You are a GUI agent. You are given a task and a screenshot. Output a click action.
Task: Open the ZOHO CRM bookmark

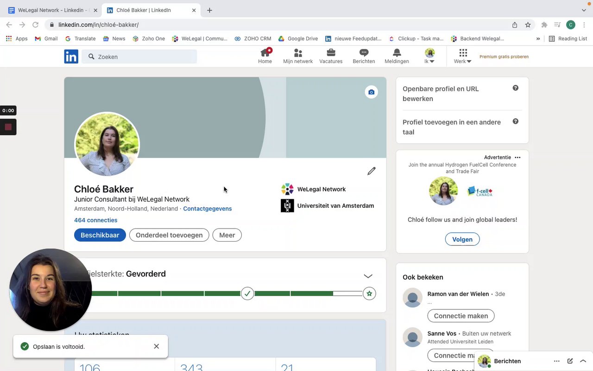pos(253,38)
